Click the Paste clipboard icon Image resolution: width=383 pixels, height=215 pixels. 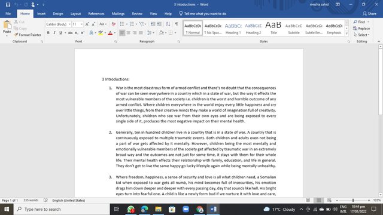(7, 25)
